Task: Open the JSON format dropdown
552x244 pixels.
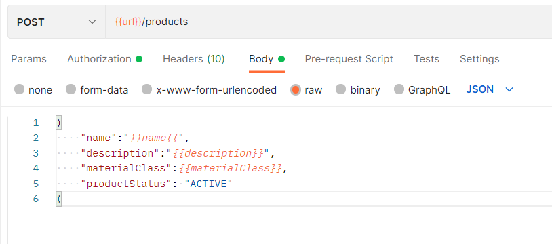Action: click(490, 89)
